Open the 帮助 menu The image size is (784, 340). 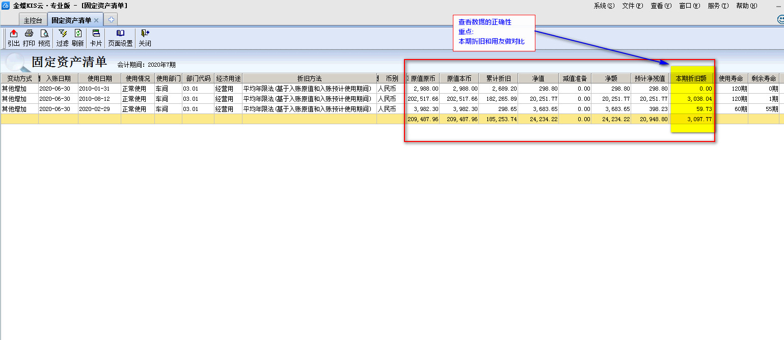point(746,6)
